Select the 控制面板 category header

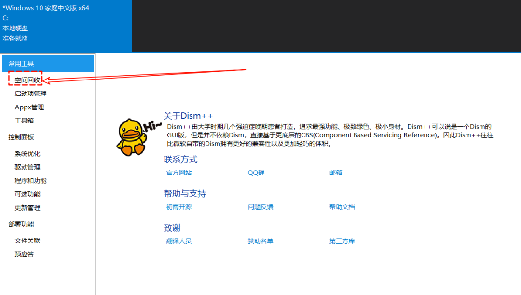tap(21, 137)
